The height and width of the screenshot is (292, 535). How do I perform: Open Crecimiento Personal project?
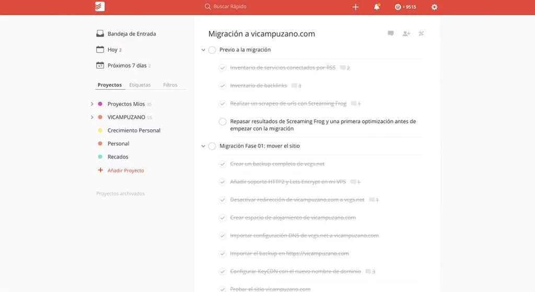pyautogui.click(x=134, y=130)
